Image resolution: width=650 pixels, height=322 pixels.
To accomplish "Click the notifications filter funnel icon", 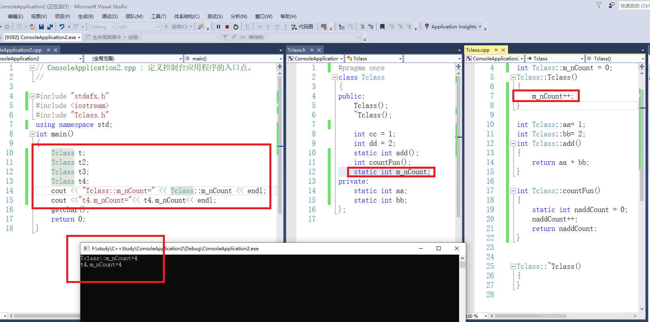I will click(599, 6).
